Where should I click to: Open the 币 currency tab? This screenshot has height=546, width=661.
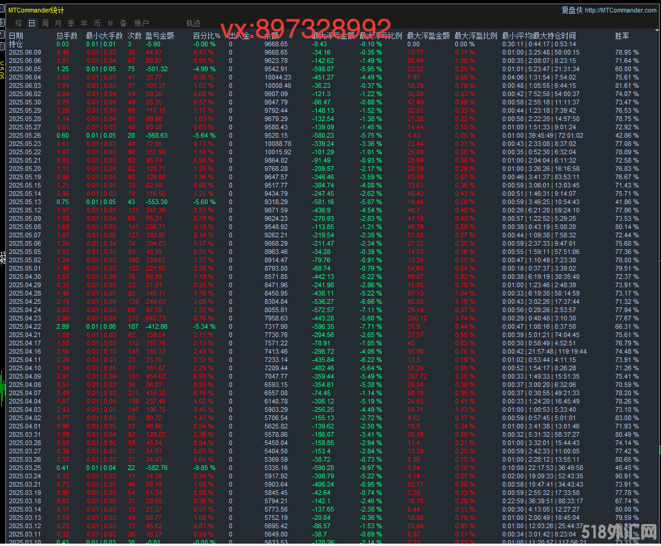97,23
